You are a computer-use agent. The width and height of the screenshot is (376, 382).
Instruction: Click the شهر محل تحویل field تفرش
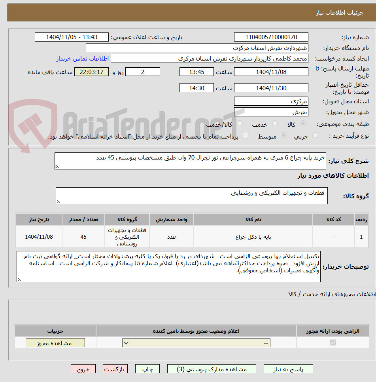[x=271, y=112]
